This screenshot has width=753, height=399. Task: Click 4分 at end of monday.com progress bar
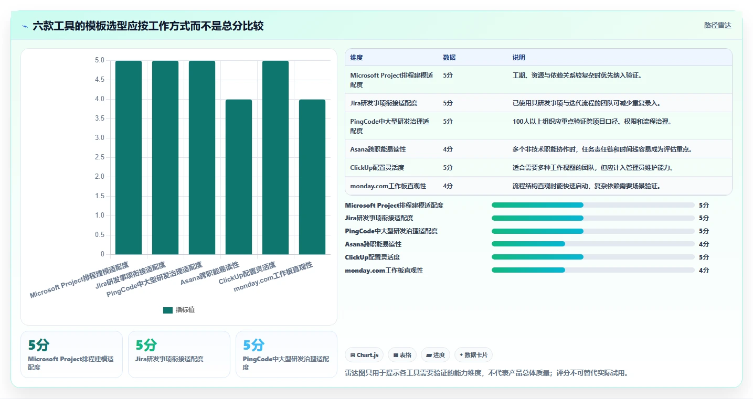(x=704, y=271)
